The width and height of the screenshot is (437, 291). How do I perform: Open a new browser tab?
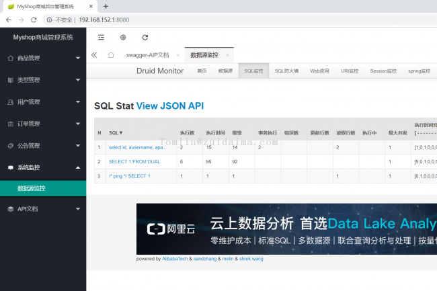pyautogui.click(x=106, y=6)
